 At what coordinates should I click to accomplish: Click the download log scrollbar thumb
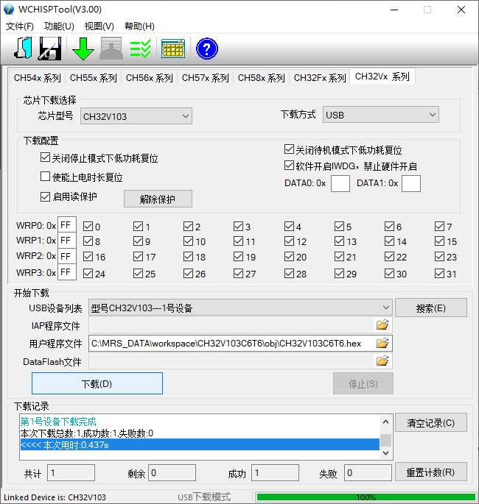click(x=385, y=441)
